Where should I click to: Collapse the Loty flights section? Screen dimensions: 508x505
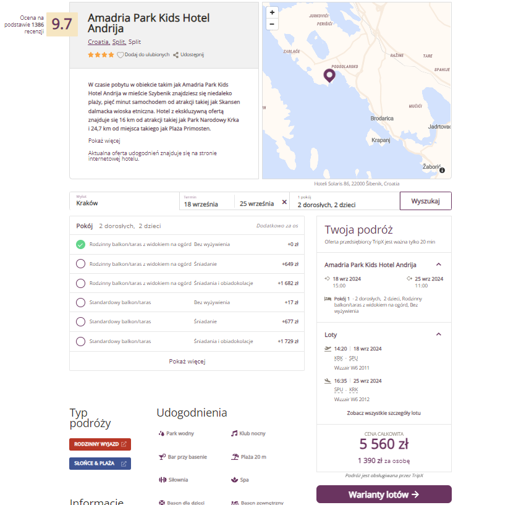tap(439, 334)
